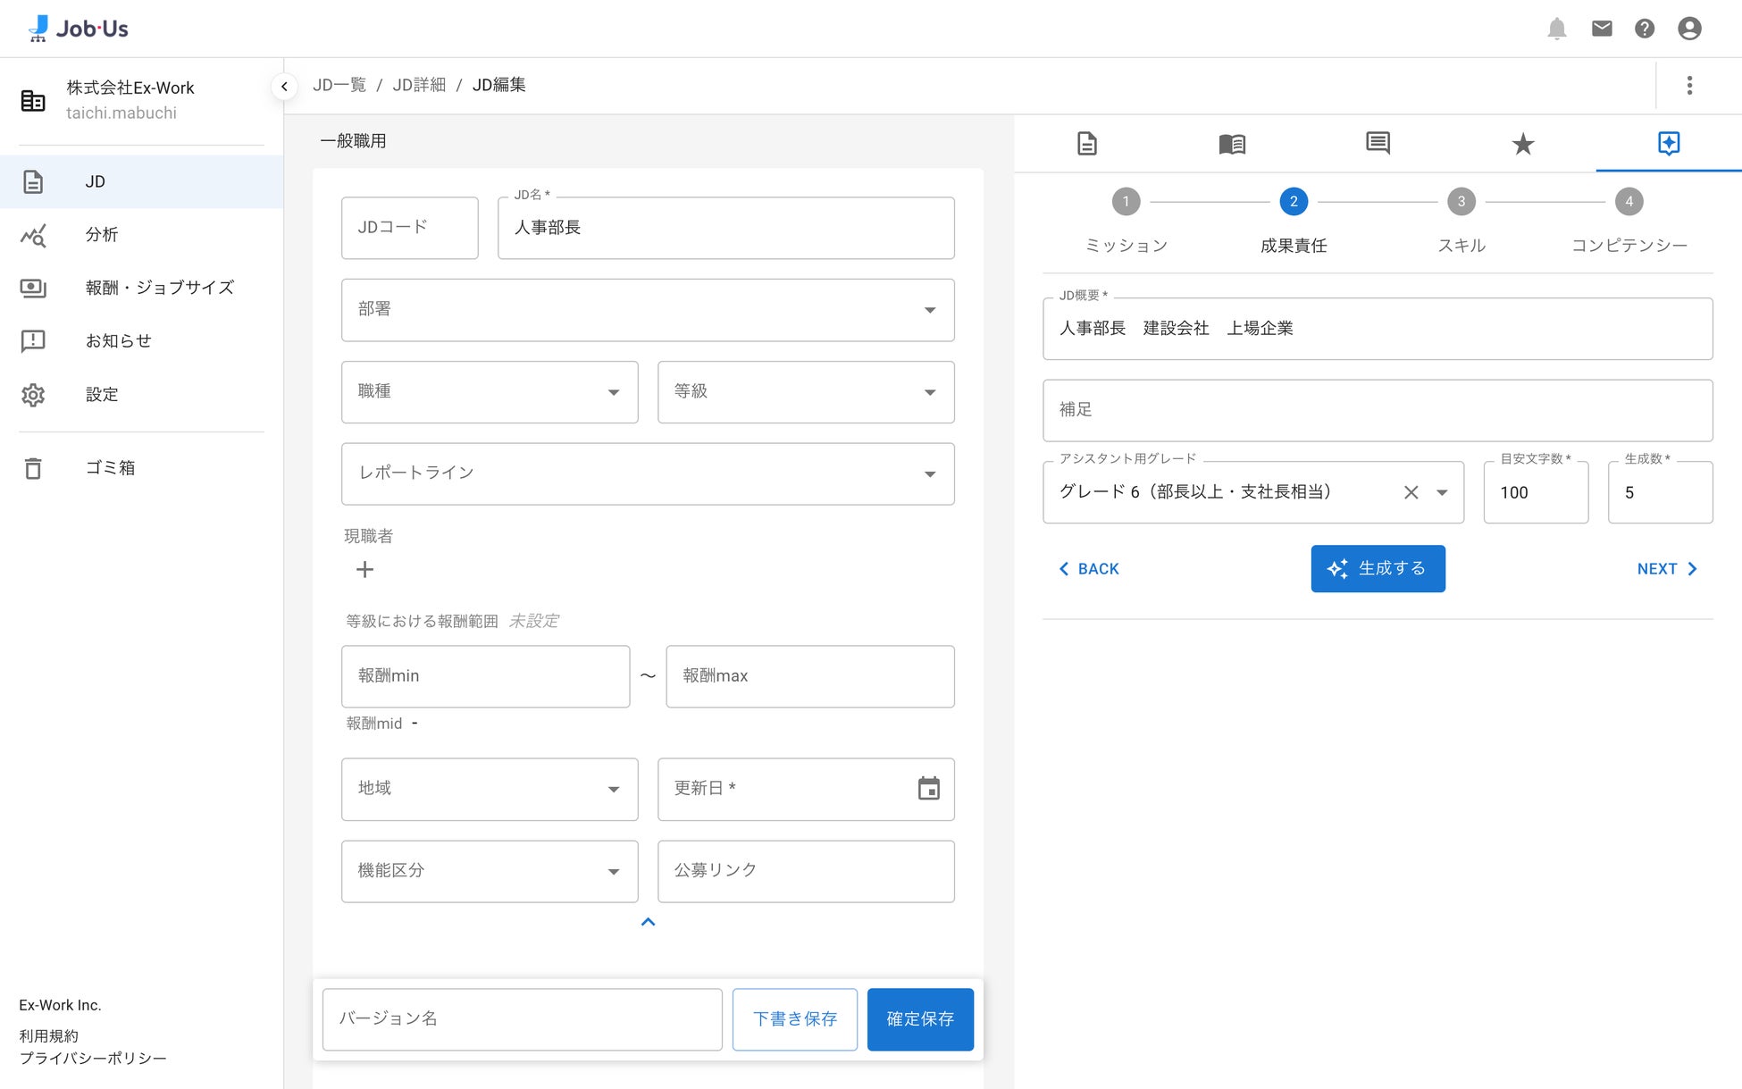
Task: Open the calendar picker for 更新日
Action: 929,789
